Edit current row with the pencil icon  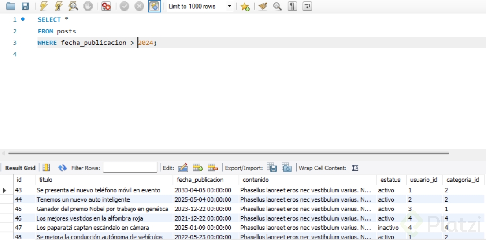(183, 167)
